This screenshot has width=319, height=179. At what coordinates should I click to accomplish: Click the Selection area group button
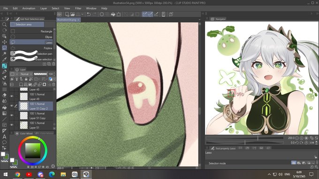(27, 24)
